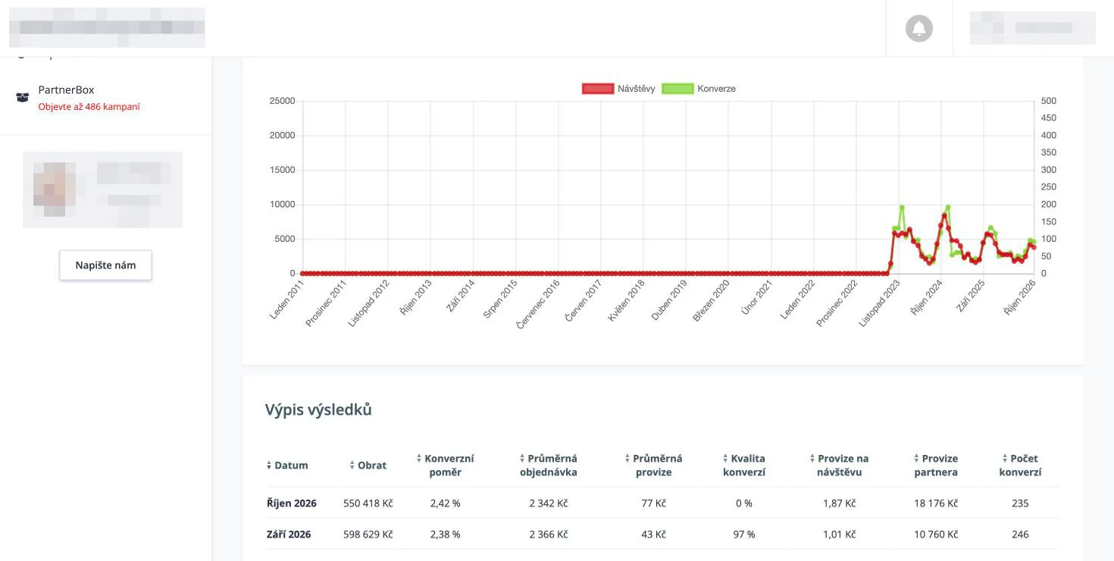Screen dimensions: 1114x561
Task: Click the Napište nám button
Action: pos(105,265)
